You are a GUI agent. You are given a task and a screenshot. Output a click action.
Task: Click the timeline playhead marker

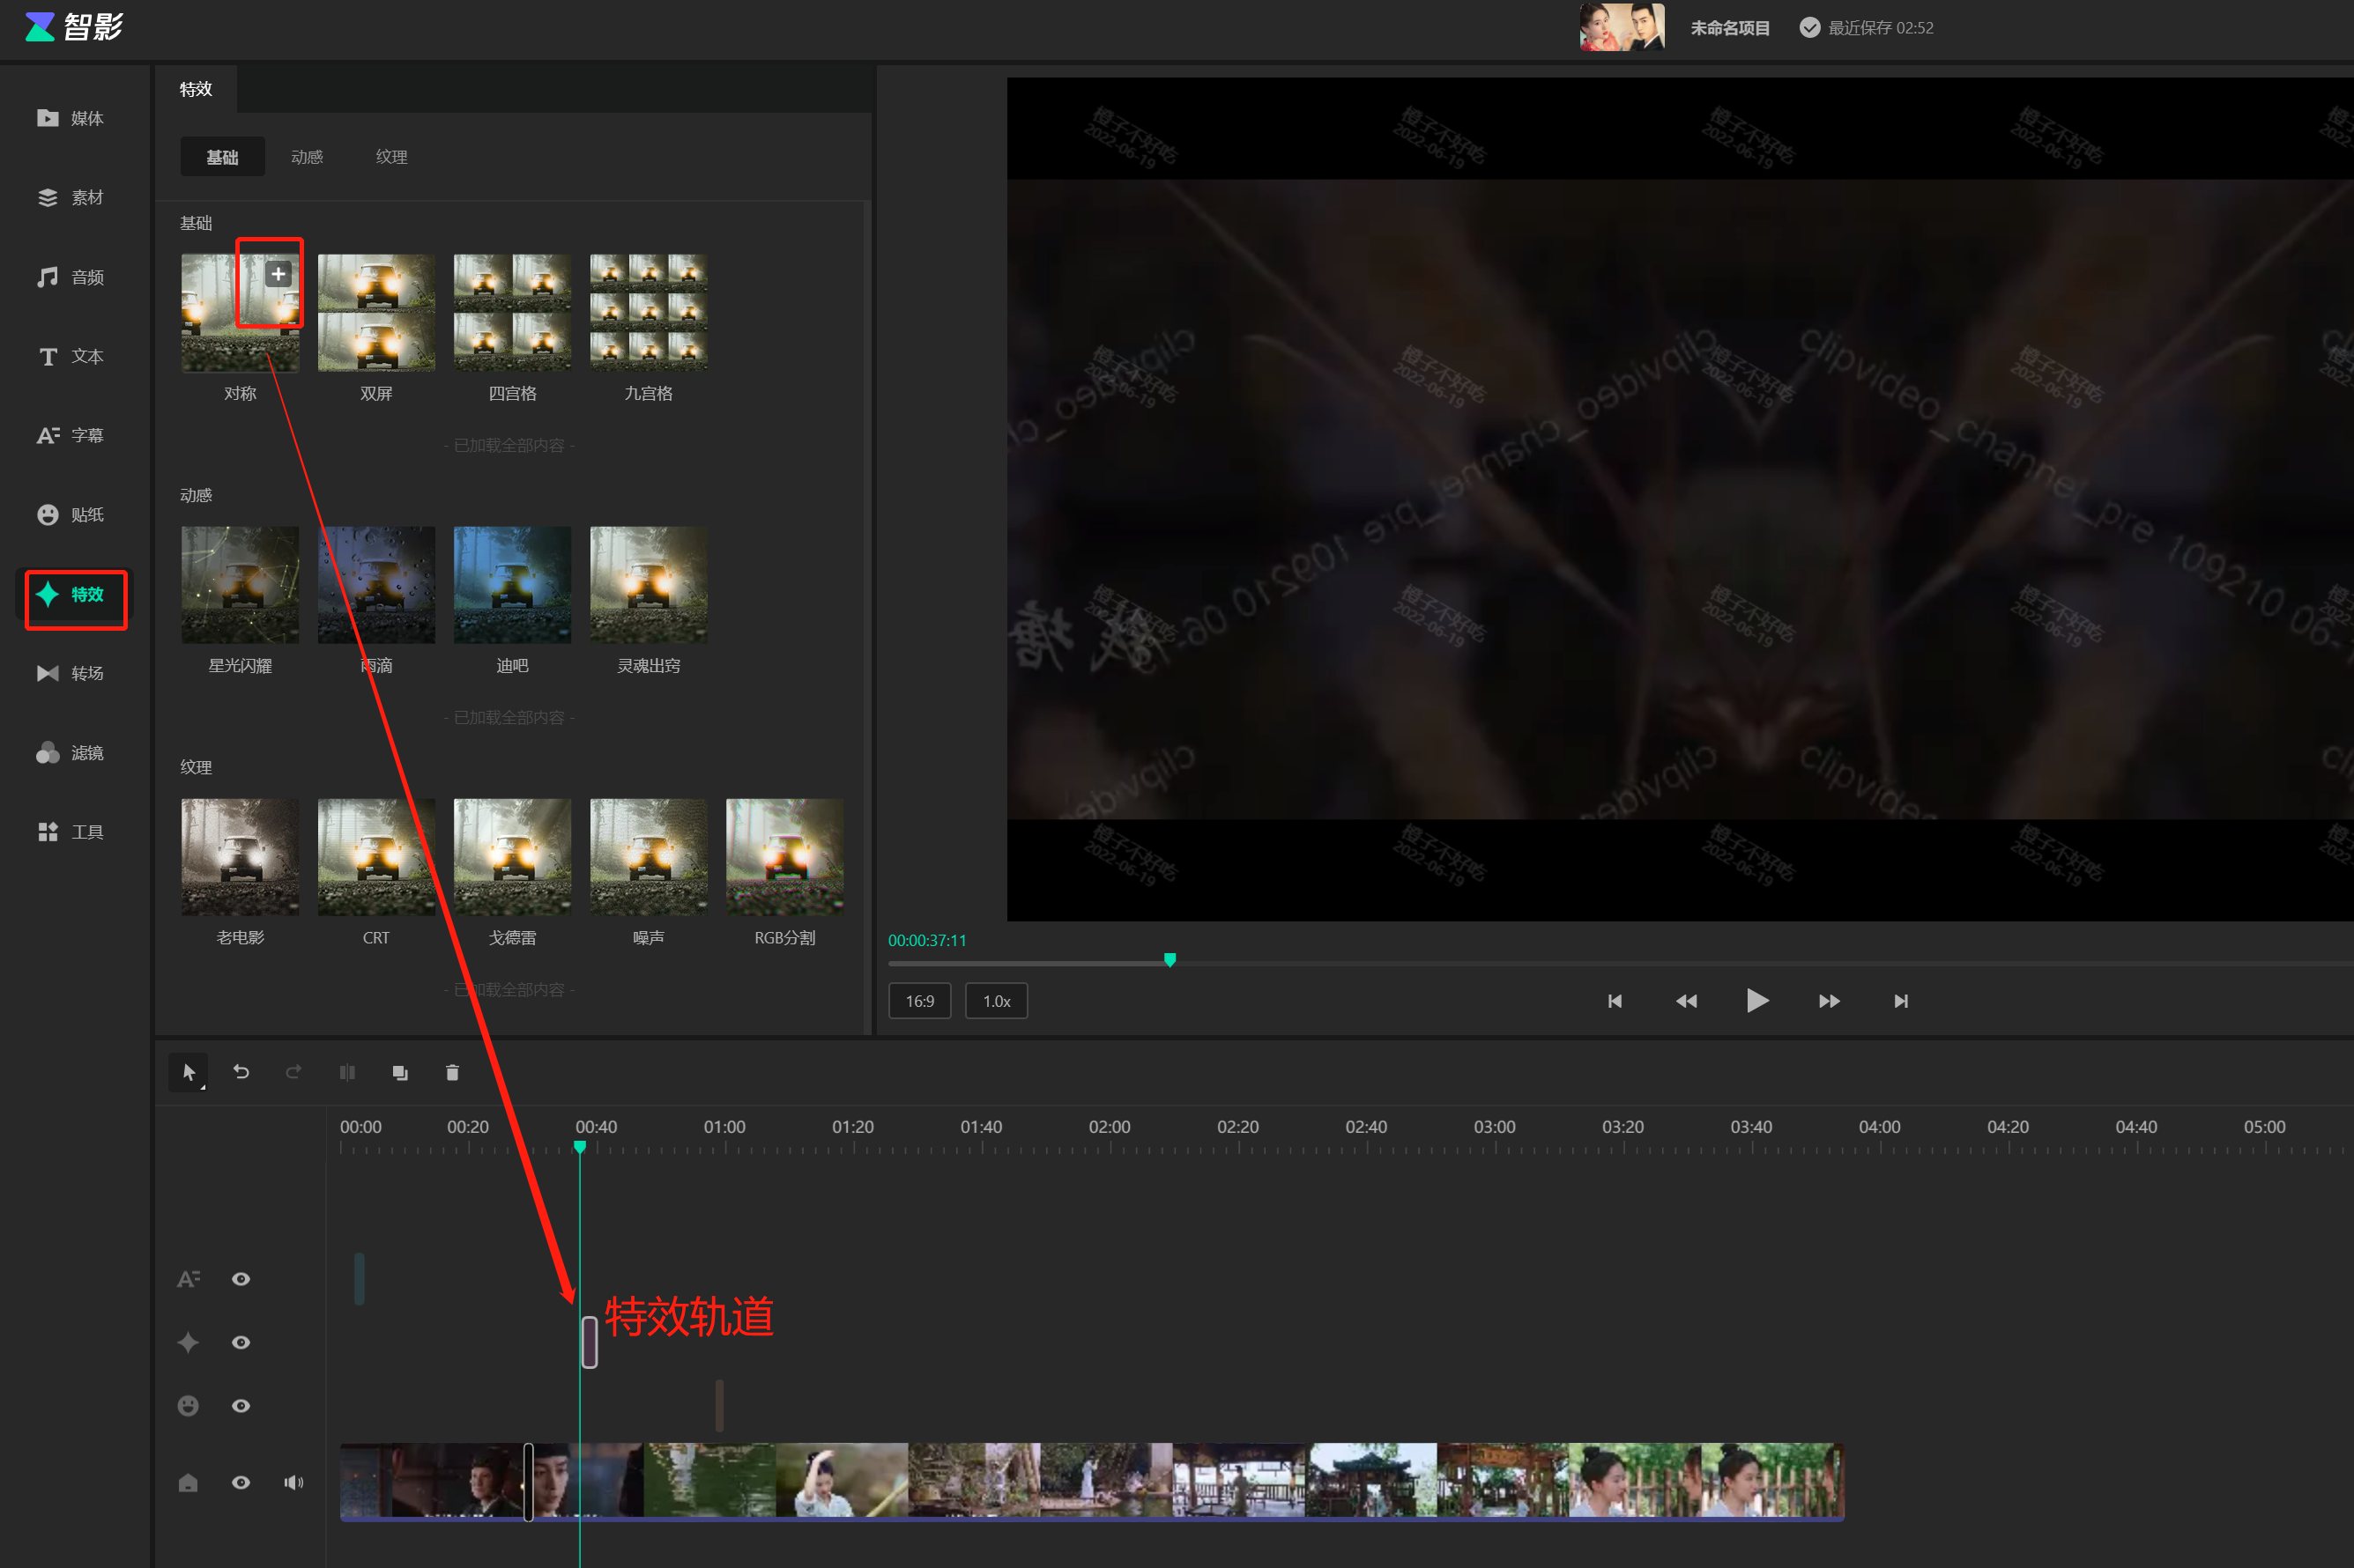pos(579,1147)
